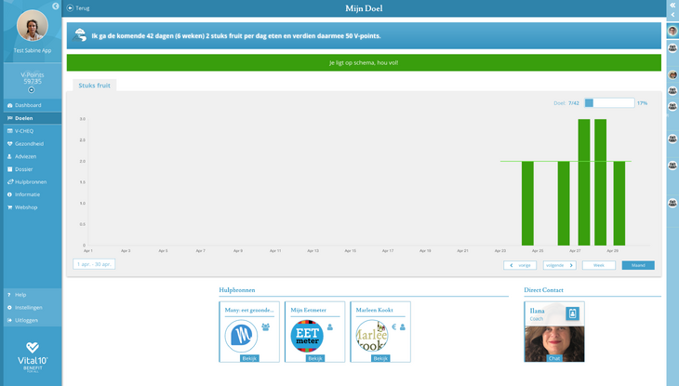
Task: Expand the V-Points details arrow
Action: tap(31, 90)
